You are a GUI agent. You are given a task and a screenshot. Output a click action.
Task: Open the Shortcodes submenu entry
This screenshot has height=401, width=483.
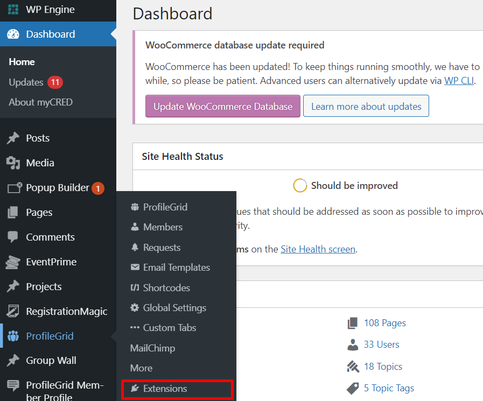coord(166,288)
